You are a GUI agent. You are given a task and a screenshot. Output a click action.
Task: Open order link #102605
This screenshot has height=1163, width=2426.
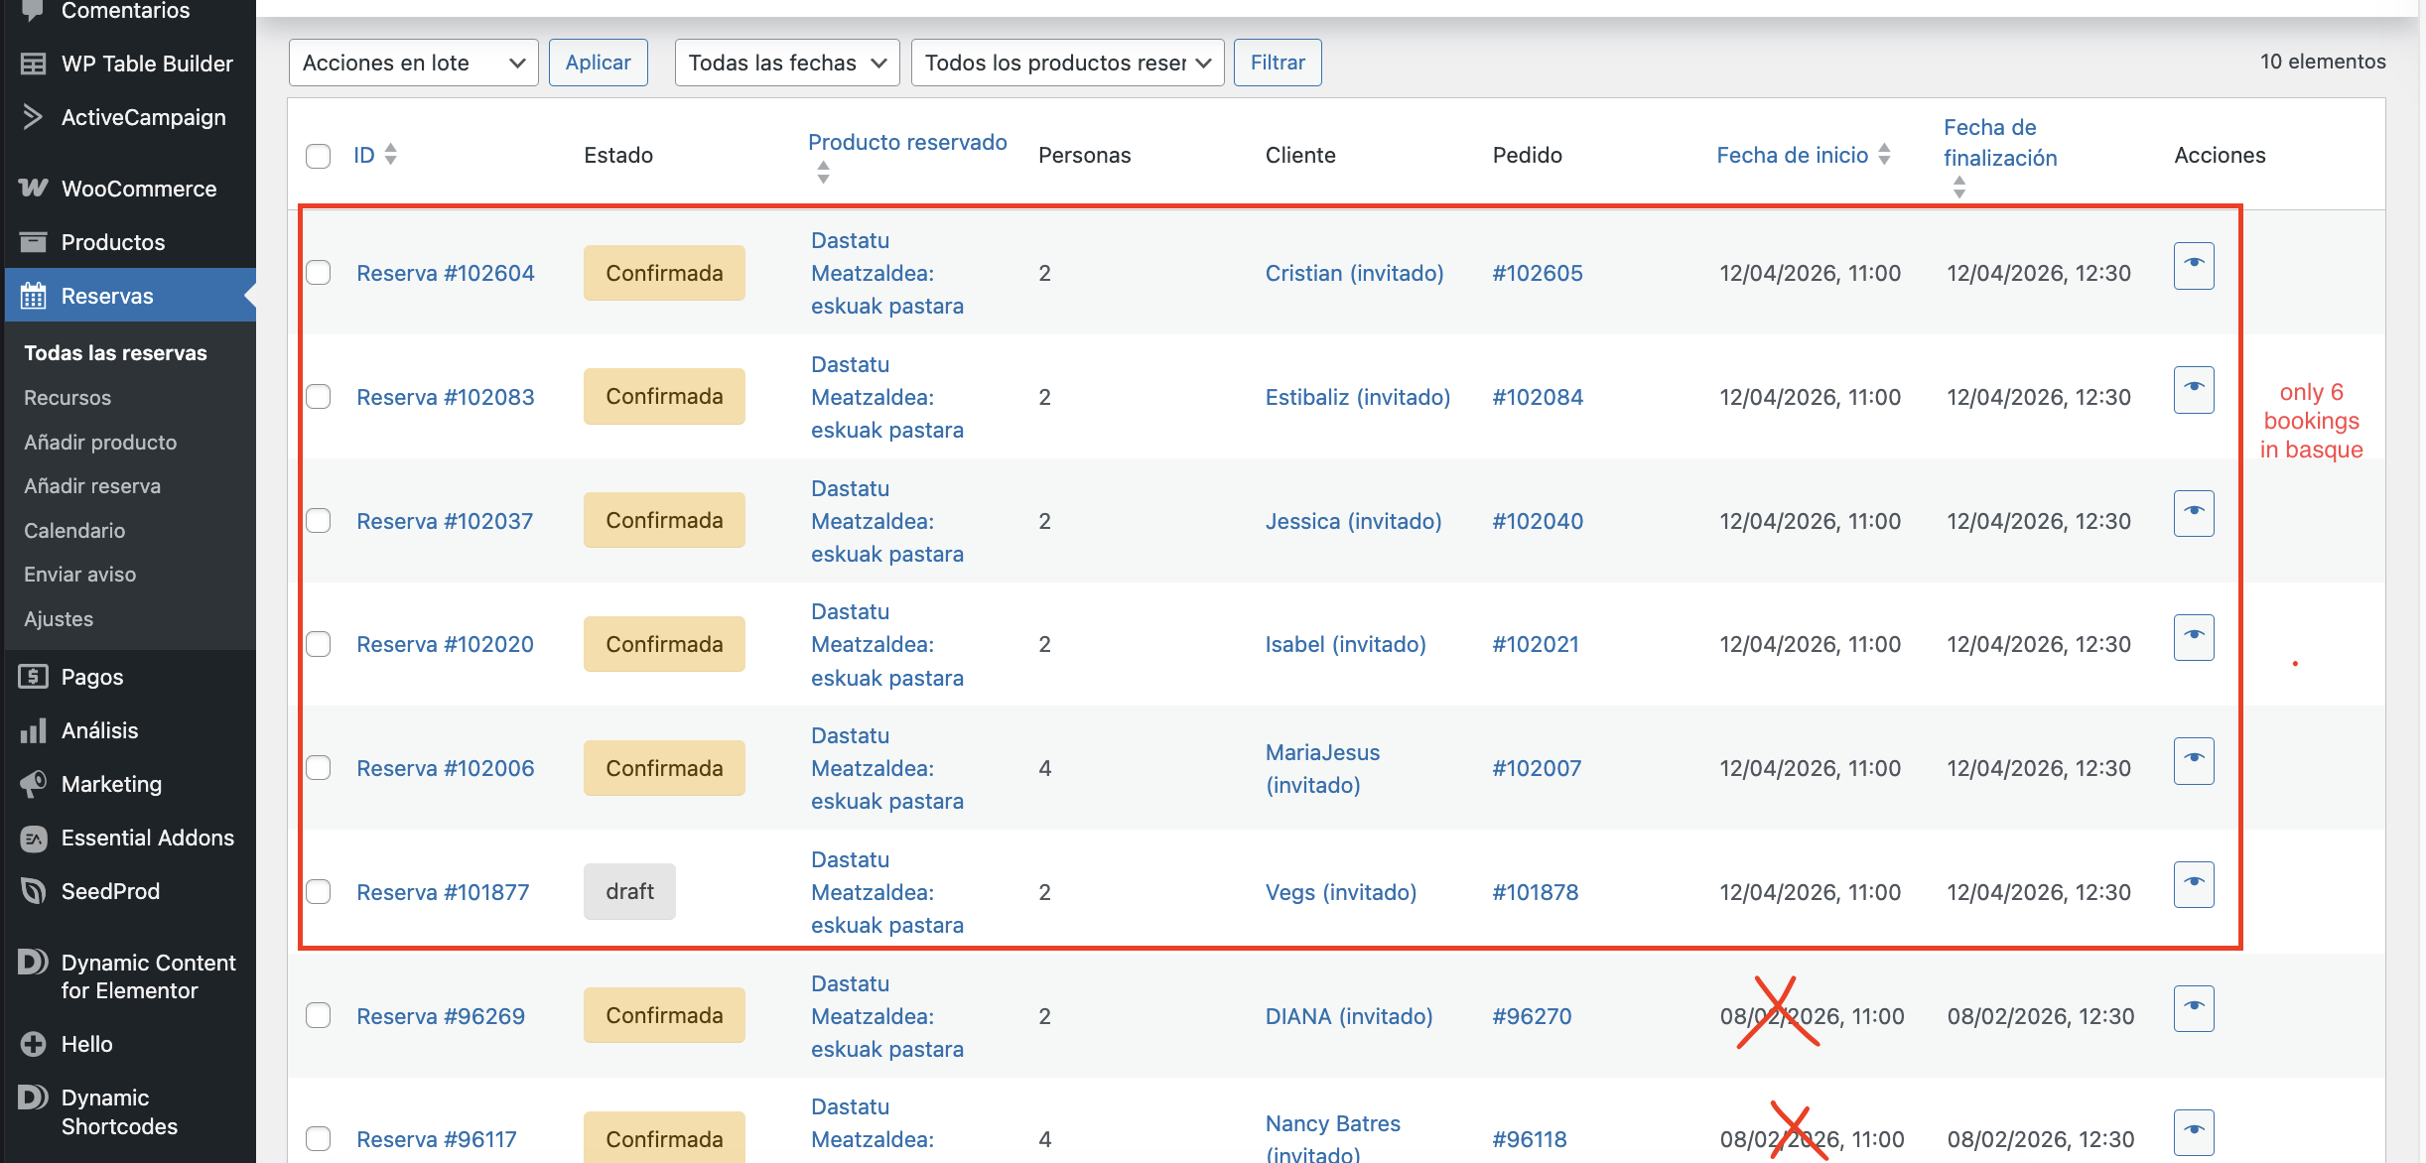(x=1537, y=273)
